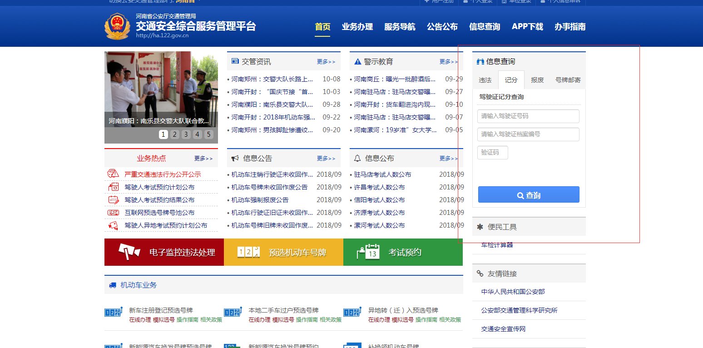Click the police badge logo in header
The height and width of the screenshot is (348, 703).
coord(117,27)
